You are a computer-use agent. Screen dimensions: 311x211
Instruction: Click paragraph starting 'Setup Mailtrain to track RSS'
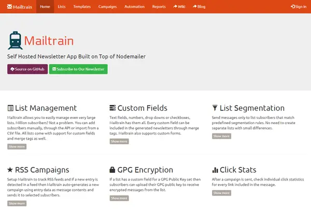53,187
